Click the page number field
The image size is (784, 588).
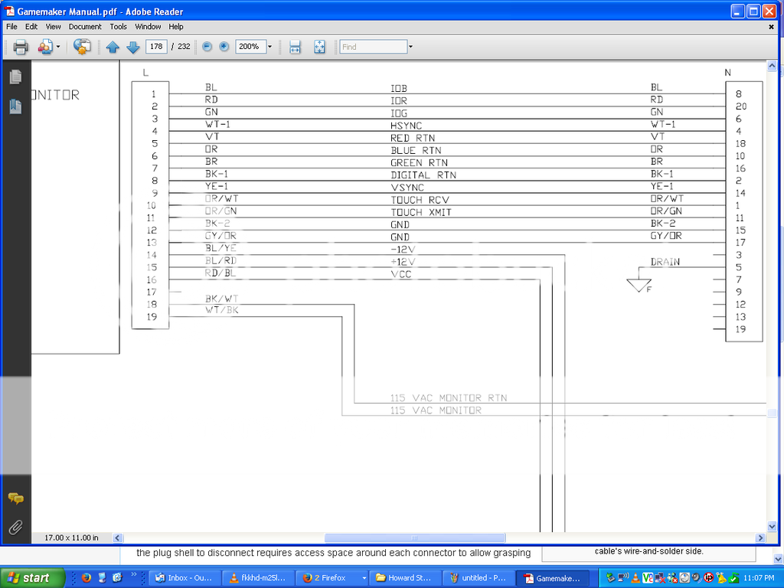click(x=156, y=47)
